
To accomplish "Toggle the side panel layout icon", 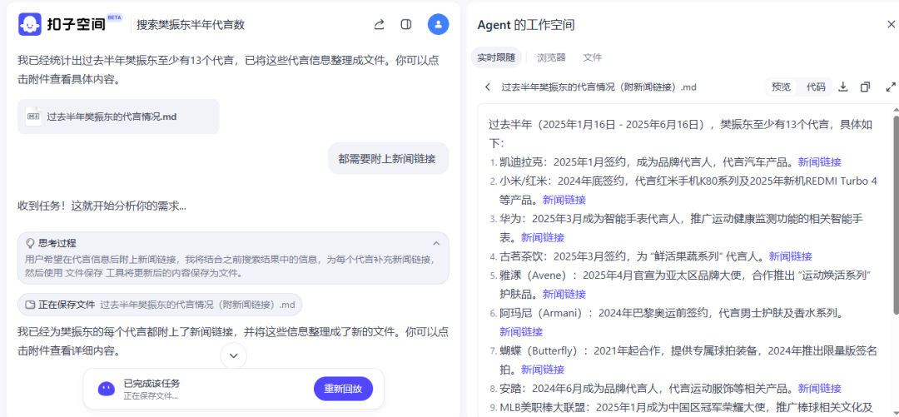I will pyautogui.click(x=406, y=24).
